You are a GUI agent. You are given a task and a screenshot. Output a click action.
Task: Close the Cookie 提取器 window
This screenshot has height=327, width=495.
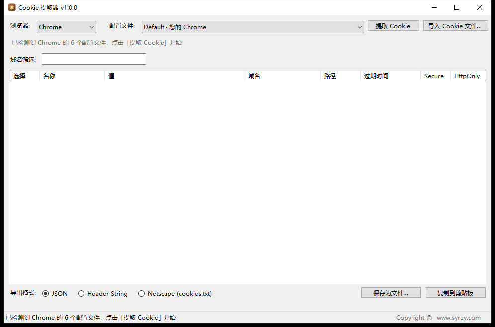tap(479, 7)
